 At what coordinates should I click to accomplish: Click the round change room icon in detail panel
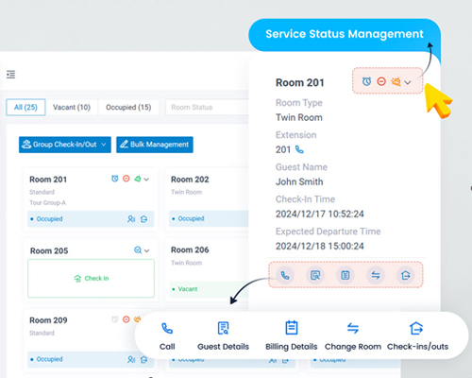pos(376,275)
